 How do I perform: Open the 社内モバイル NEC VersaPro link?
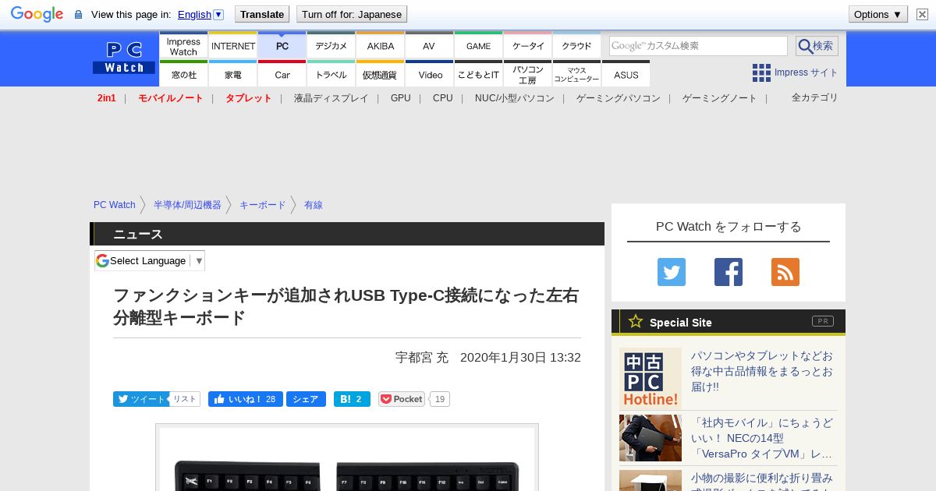point(762,438)
